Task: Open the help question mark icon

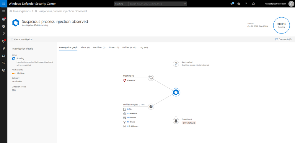Action: pyautogui.click(x=246, y=4)
